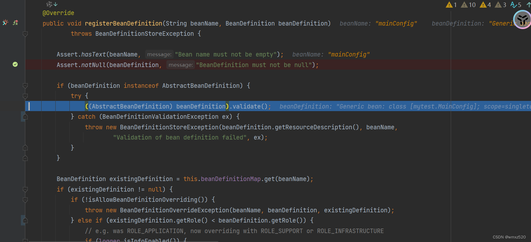This screenshot has height=242, width=531.
Task: Click the implements-method gutter icon with red arrow
Action: click(15, 23)
